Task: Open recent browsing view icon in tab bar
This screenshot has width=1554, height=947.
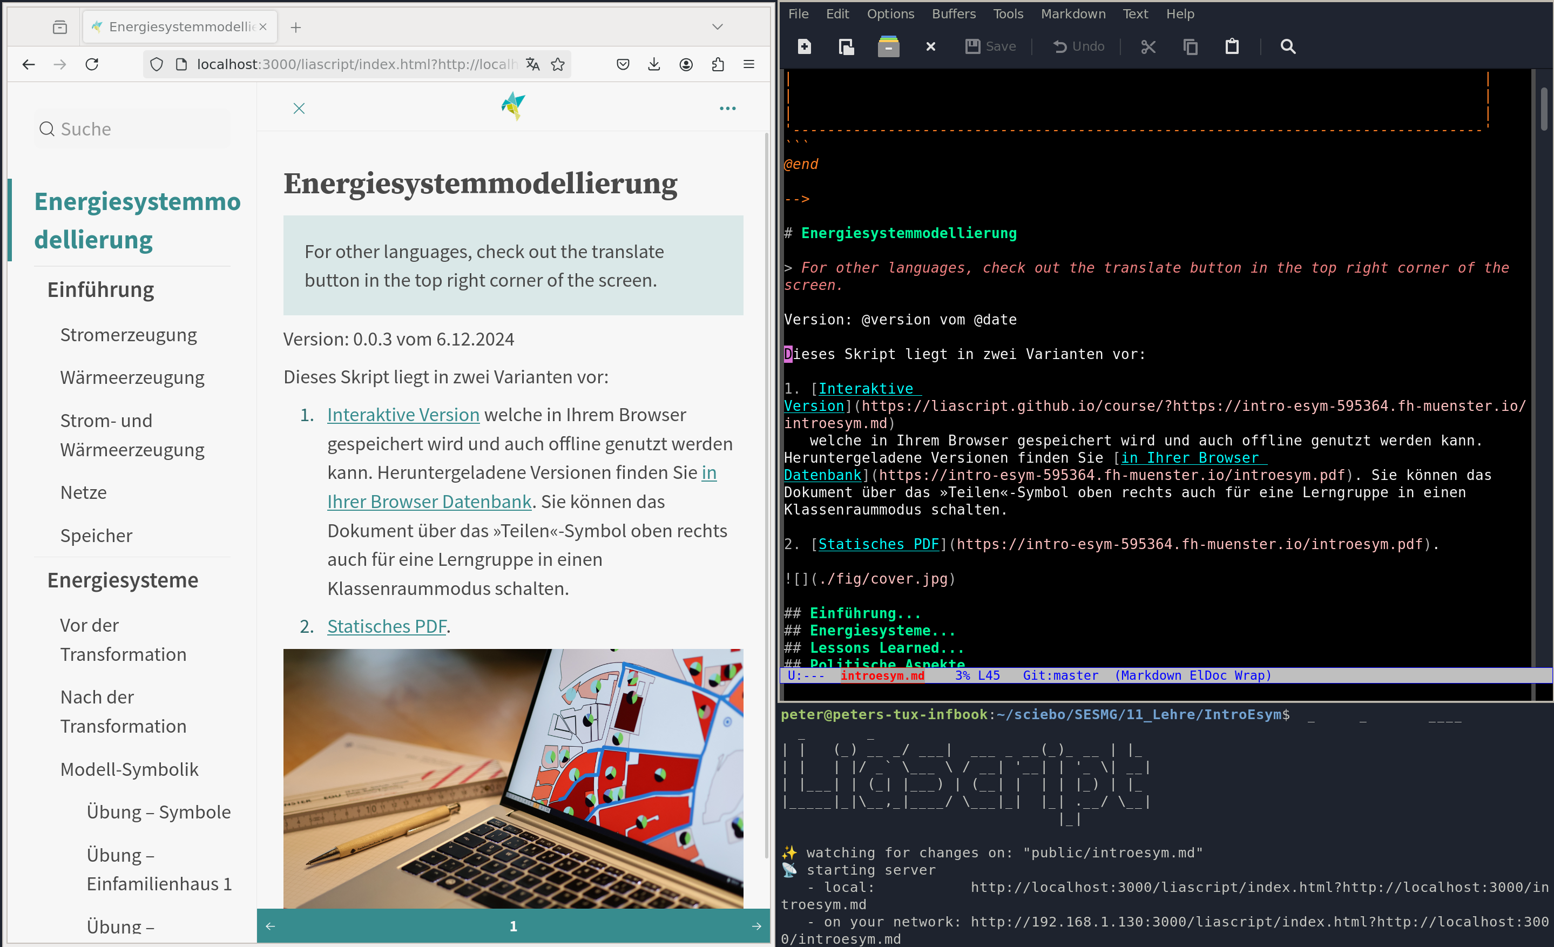Action: coord(60,27)
